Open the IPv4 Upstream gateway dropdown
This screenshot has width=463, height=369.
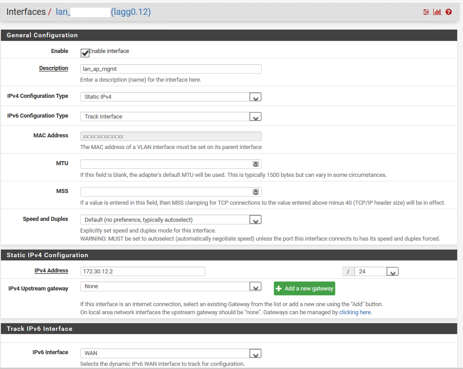click(x=255, y=286)
